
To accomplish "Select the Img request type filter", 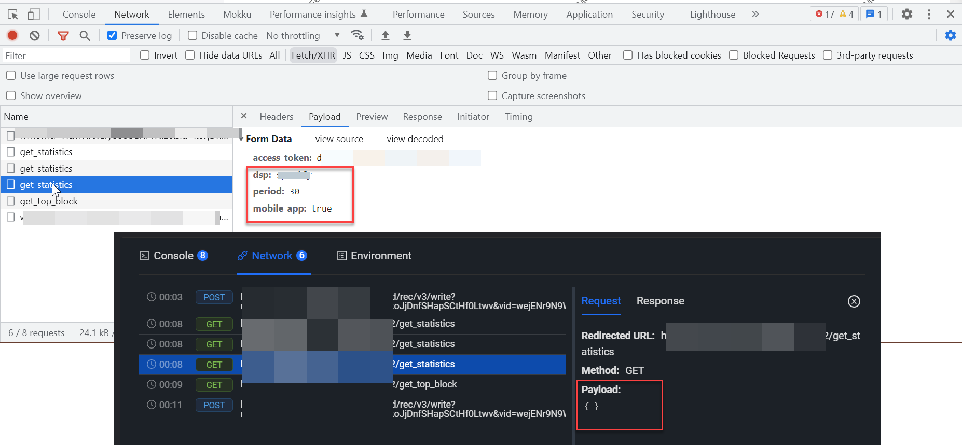I will tap(390, 55).
